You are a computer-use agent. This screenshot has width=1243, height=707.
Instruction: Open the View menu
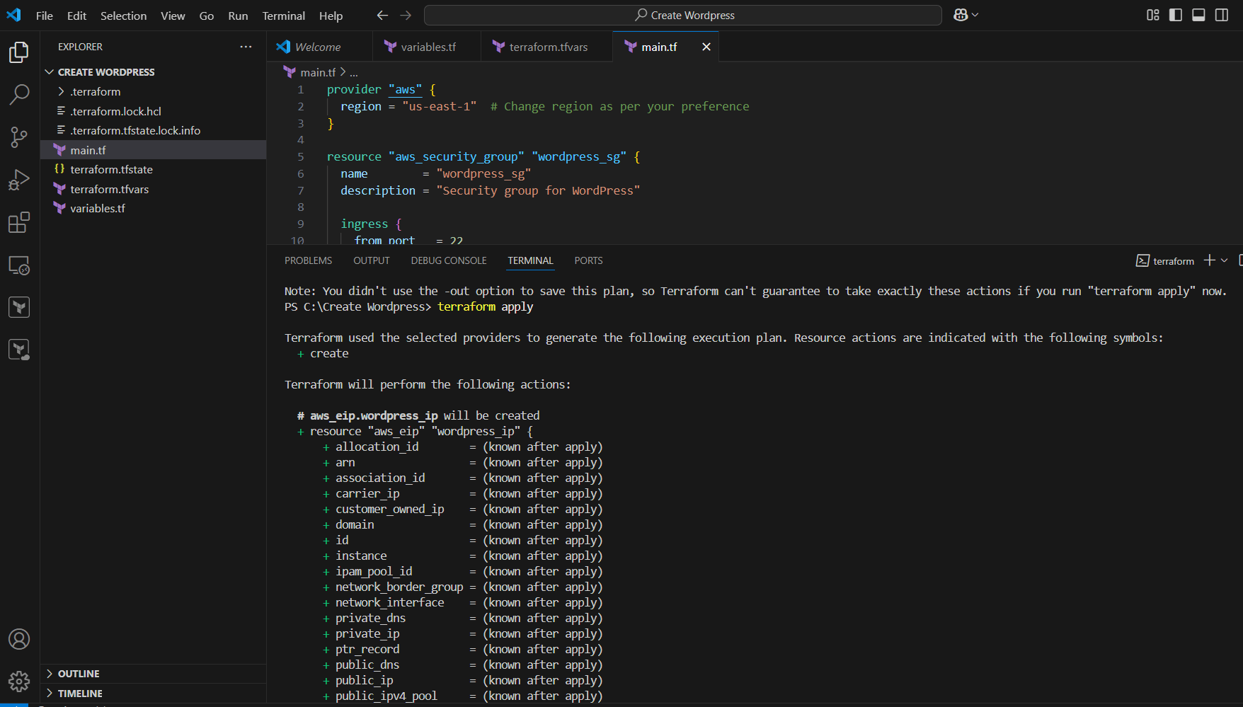pos(173,16)
